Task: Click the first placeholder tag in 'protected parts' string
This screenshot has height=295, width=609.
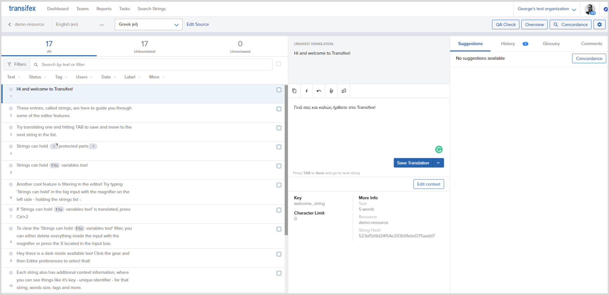Action: (x=54, y=146)
